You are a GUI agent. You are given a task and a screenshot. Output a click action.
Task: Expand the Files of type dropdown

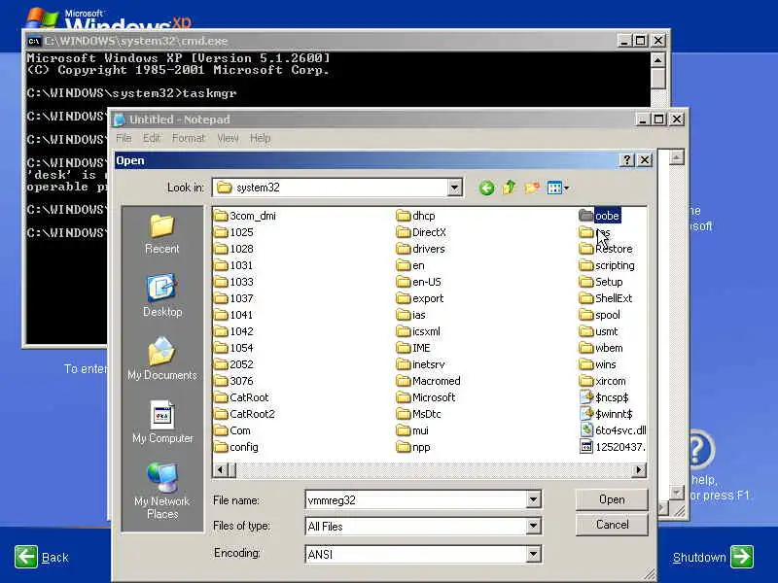533,526
